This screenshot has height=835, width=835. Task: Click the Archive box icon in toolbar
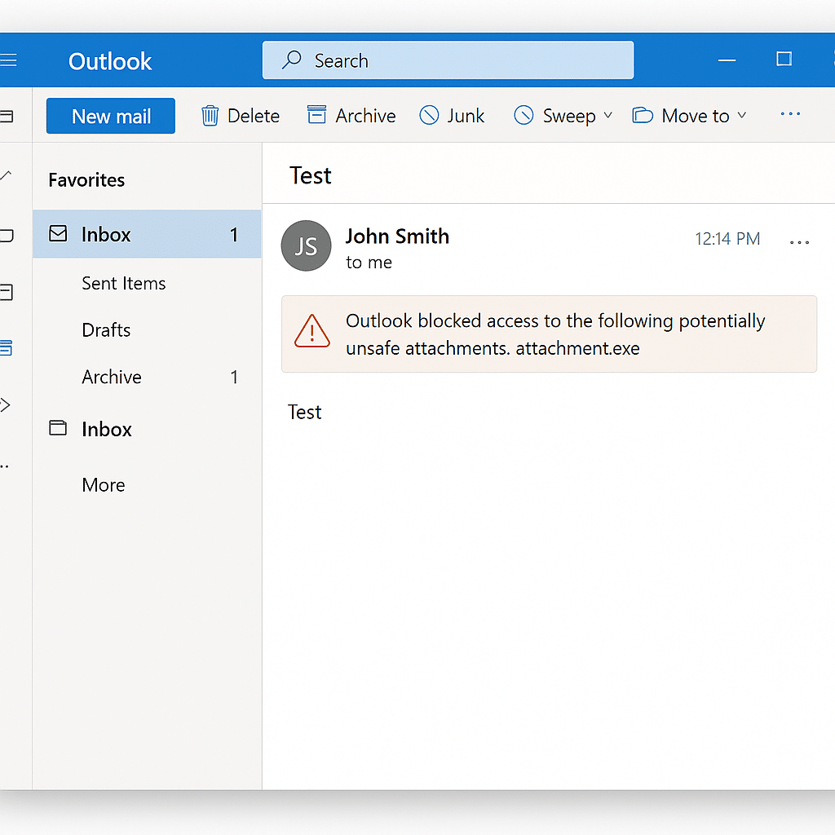tap(317, 114)
